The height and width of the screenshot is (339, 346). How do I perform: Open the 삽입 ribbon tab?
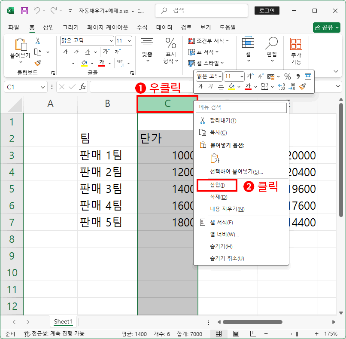[x=49, y=27]
